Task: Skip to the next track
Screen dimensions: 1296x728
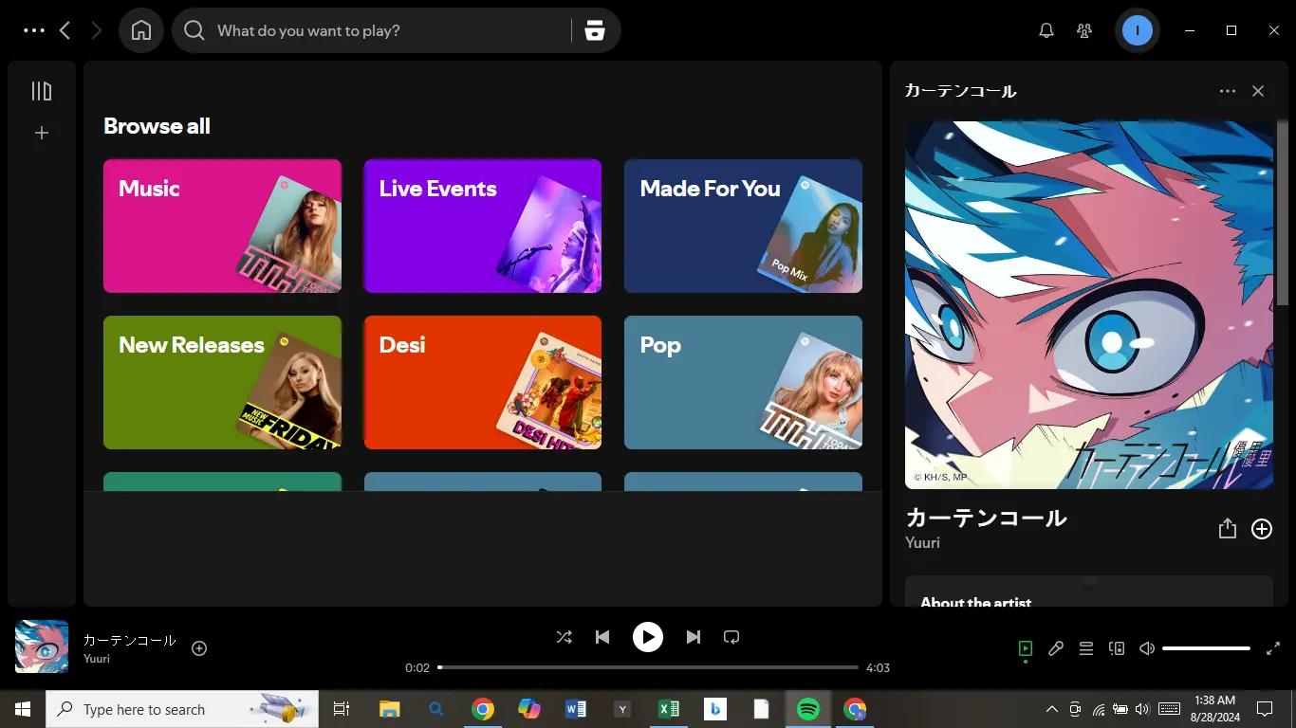Action: [x=694, y=637]
